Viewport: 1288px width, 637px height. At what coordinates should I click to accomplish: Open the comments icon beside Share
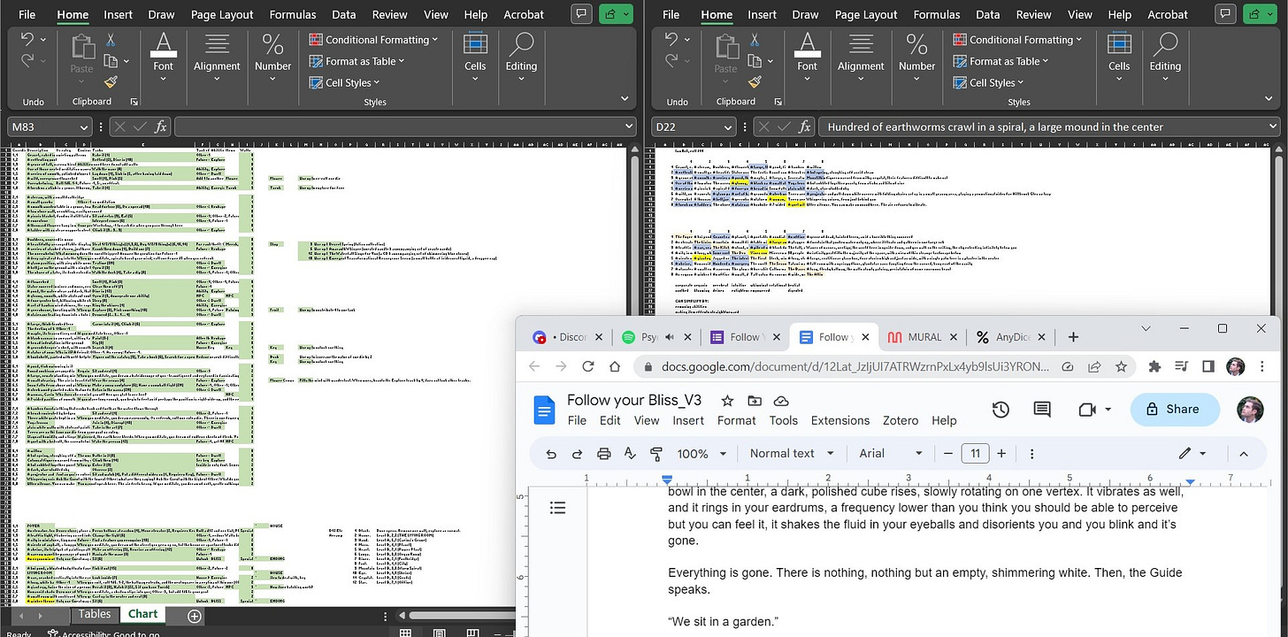pyautogui.click(x=1042, y=410)
